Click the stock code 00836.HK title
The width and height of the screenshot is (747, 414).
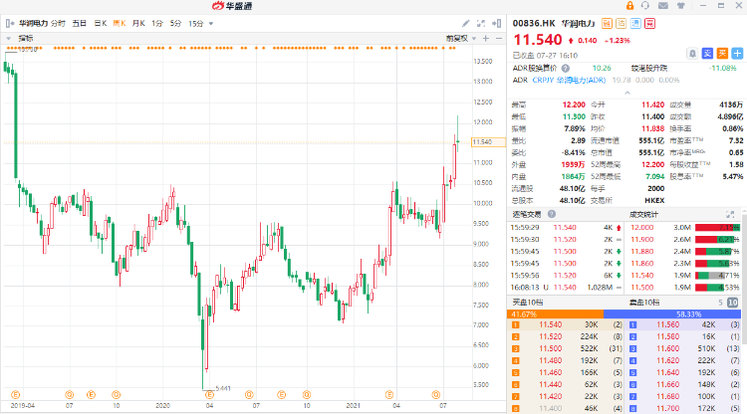point(534,23)
